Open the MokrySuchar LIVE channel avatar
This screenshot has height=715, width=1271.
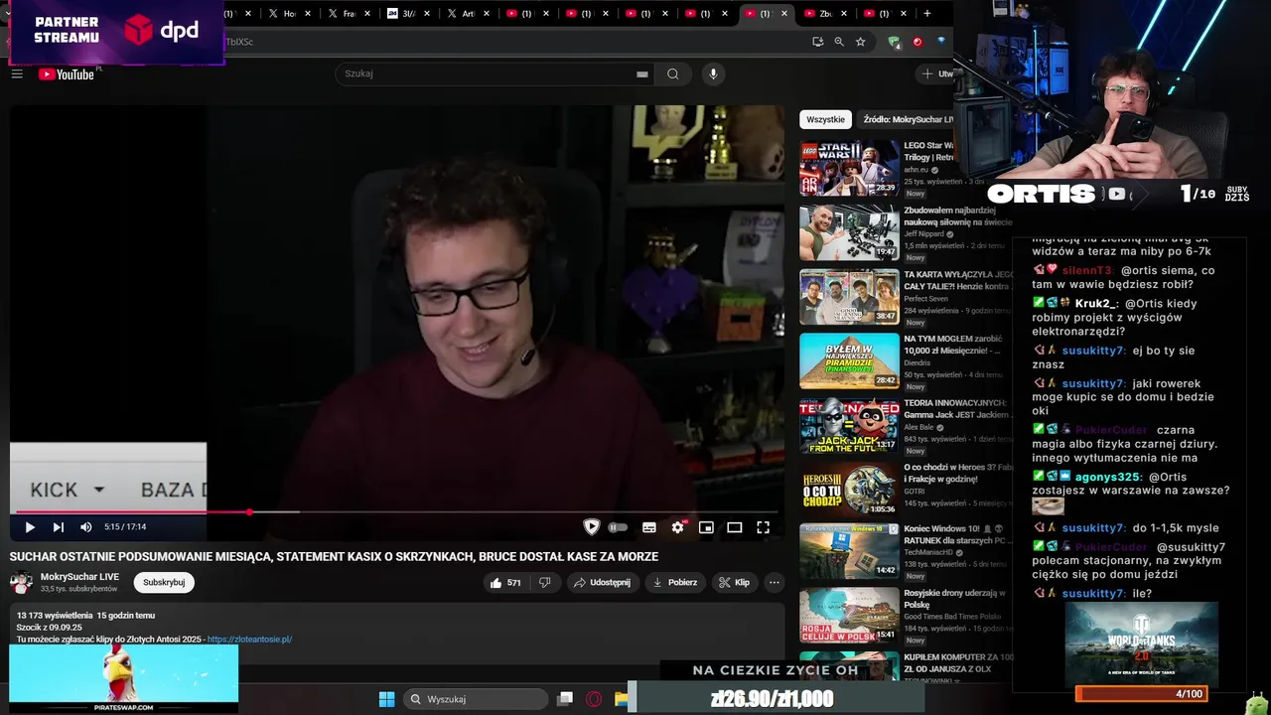point(21,583)
